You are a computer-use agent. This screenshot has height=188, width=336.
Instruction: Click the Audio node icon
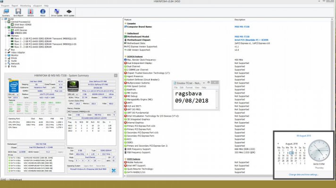tap(9, 61)
